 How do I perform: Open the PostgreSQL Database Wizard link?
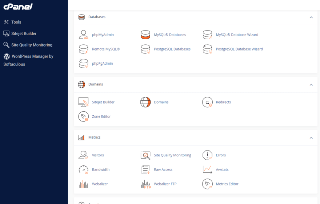pyautogui.click(x=239, y=49)
